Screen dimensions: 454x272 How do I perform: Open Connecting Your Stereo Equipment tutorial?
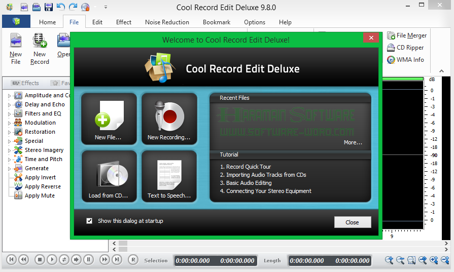(x=265, y=191)
